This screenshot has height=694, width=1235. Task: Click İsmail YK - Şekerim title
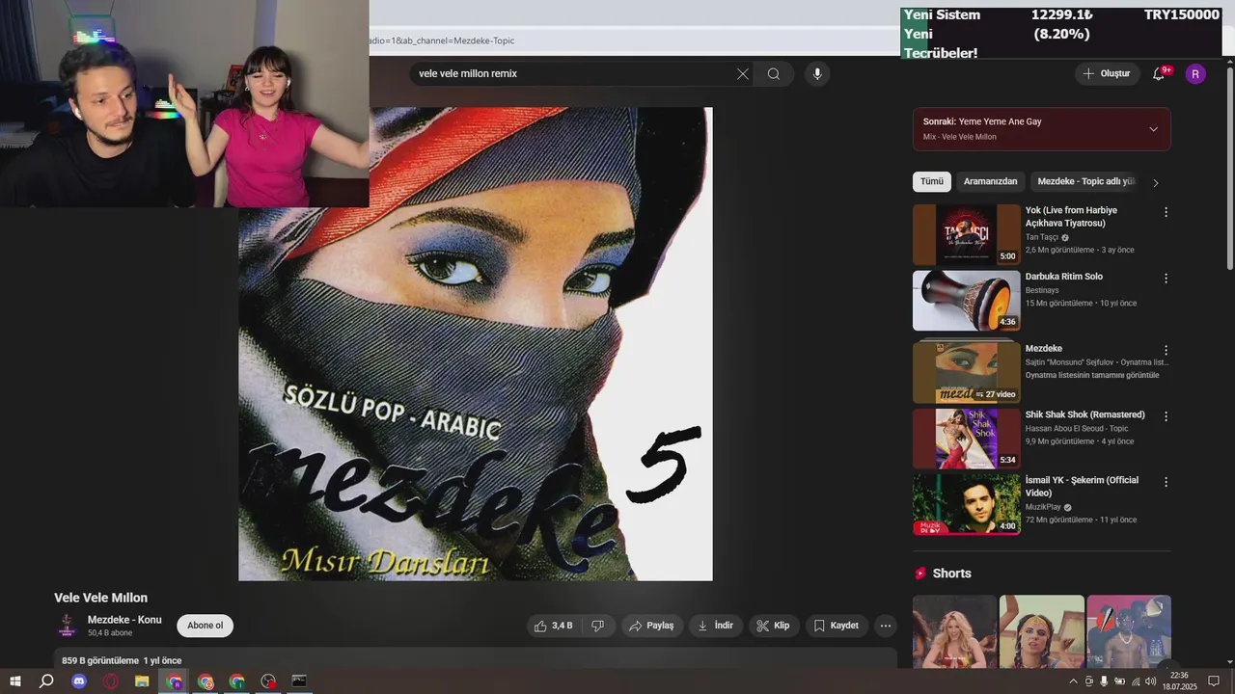(x=1082, y=486)
